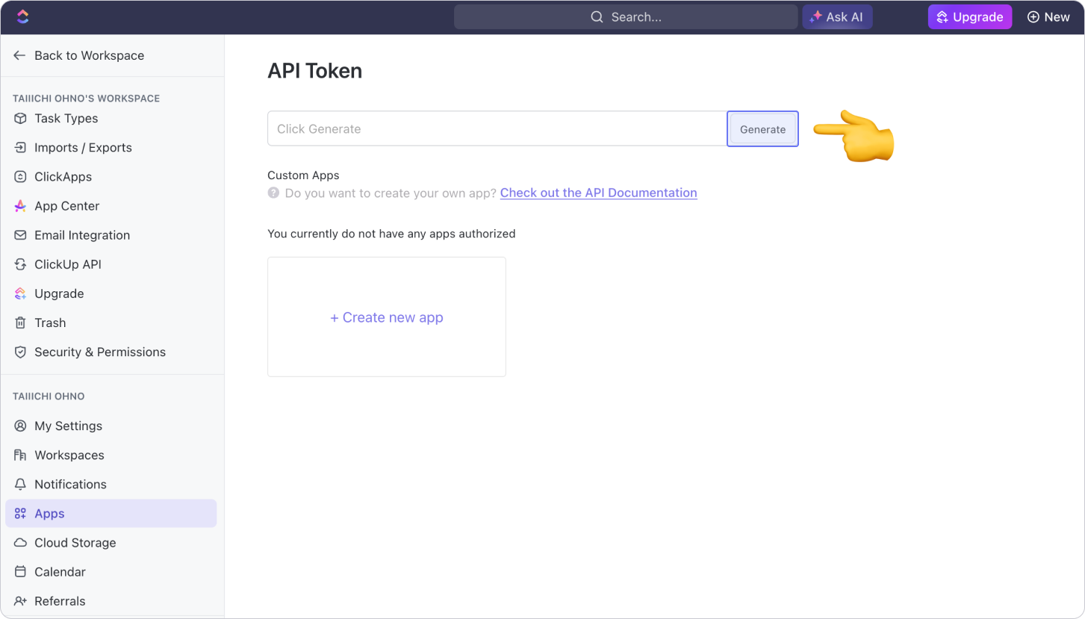Click the Calendar icon in sidebar
1085x619 pixels.
[20, 572]
